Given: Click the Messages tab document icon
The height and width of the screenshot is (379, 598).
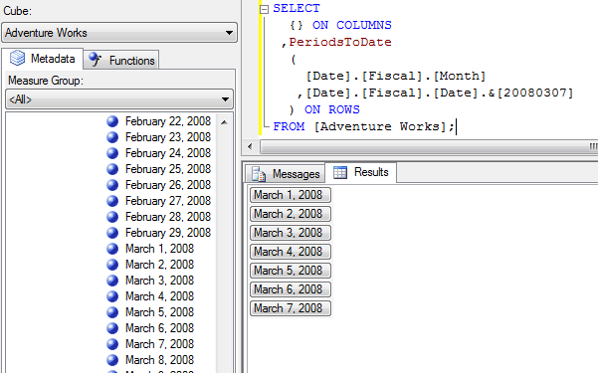Looking at the screenshot, I should 259,174.
